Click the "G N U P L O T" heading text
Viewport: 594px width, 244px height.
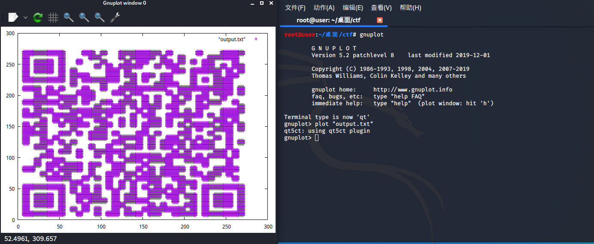pyautogui.click(x=334, y=49)
